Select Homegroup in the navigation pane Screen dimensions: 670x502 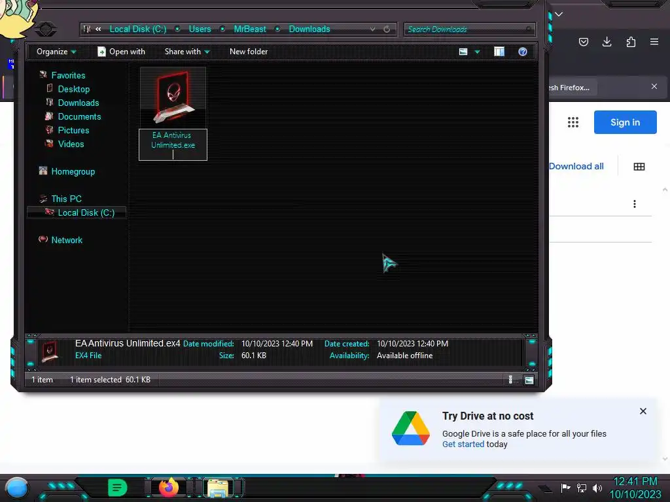pyautogui.click(x=73, y=172)
